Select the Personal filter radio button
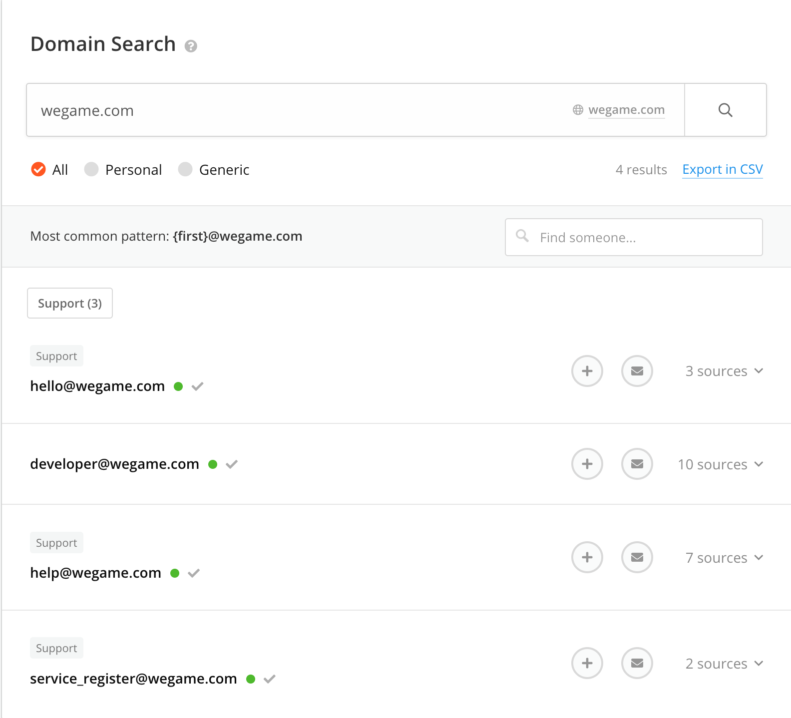 click(x=91, y=170)
